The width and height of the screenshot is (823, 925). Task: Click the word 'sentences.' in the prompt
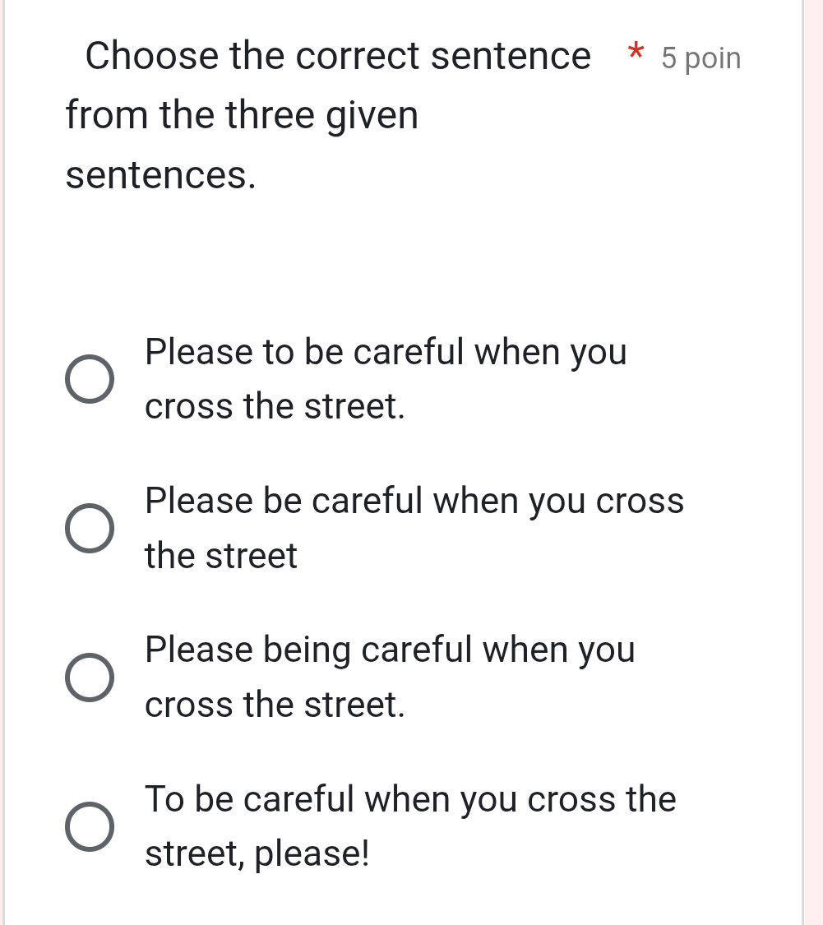click(160, 174)
